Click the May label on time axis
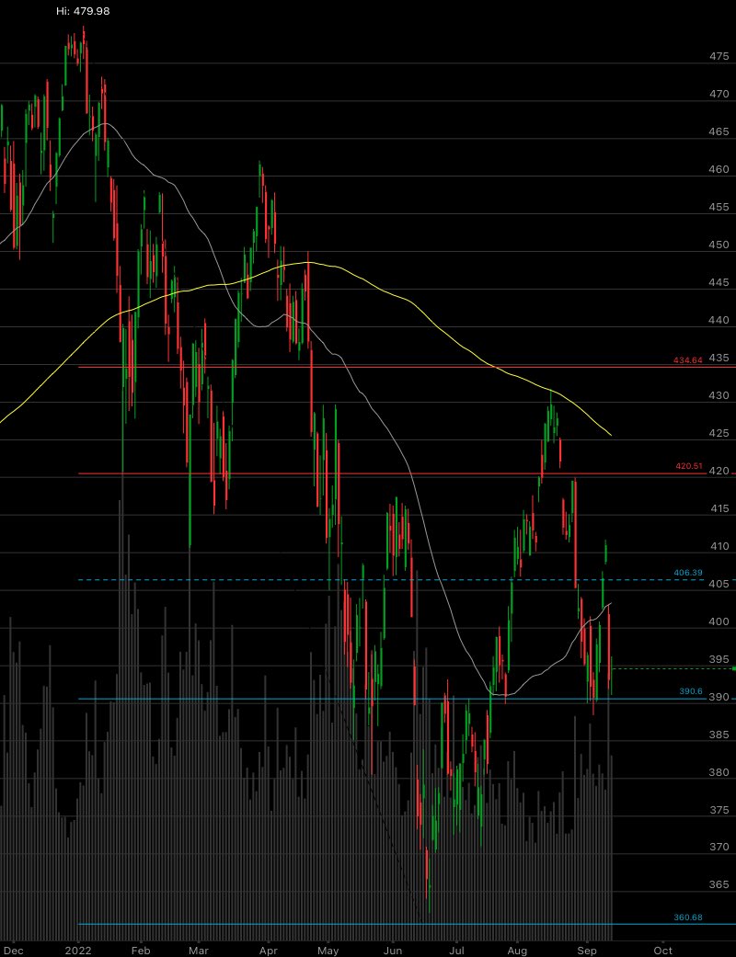736x957 pixels. tap(328, 951)
